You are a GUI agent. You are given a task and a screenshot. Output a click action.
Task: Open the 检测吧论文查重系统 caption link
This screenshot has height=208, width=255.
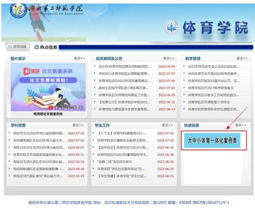48,114
